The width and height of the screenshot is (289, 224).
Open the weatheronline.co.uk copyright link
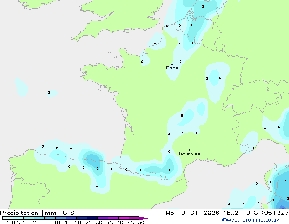(250, 220)
